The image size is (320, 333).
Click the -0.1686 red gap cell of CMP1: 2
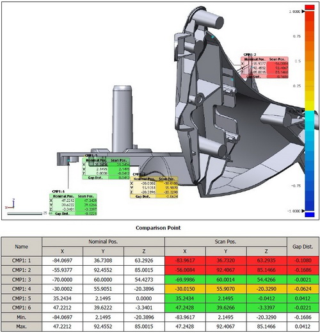(303, 270)
